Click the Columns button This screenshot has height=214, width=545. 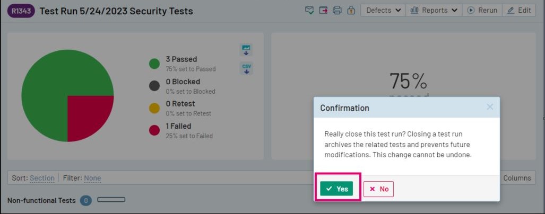517,179
